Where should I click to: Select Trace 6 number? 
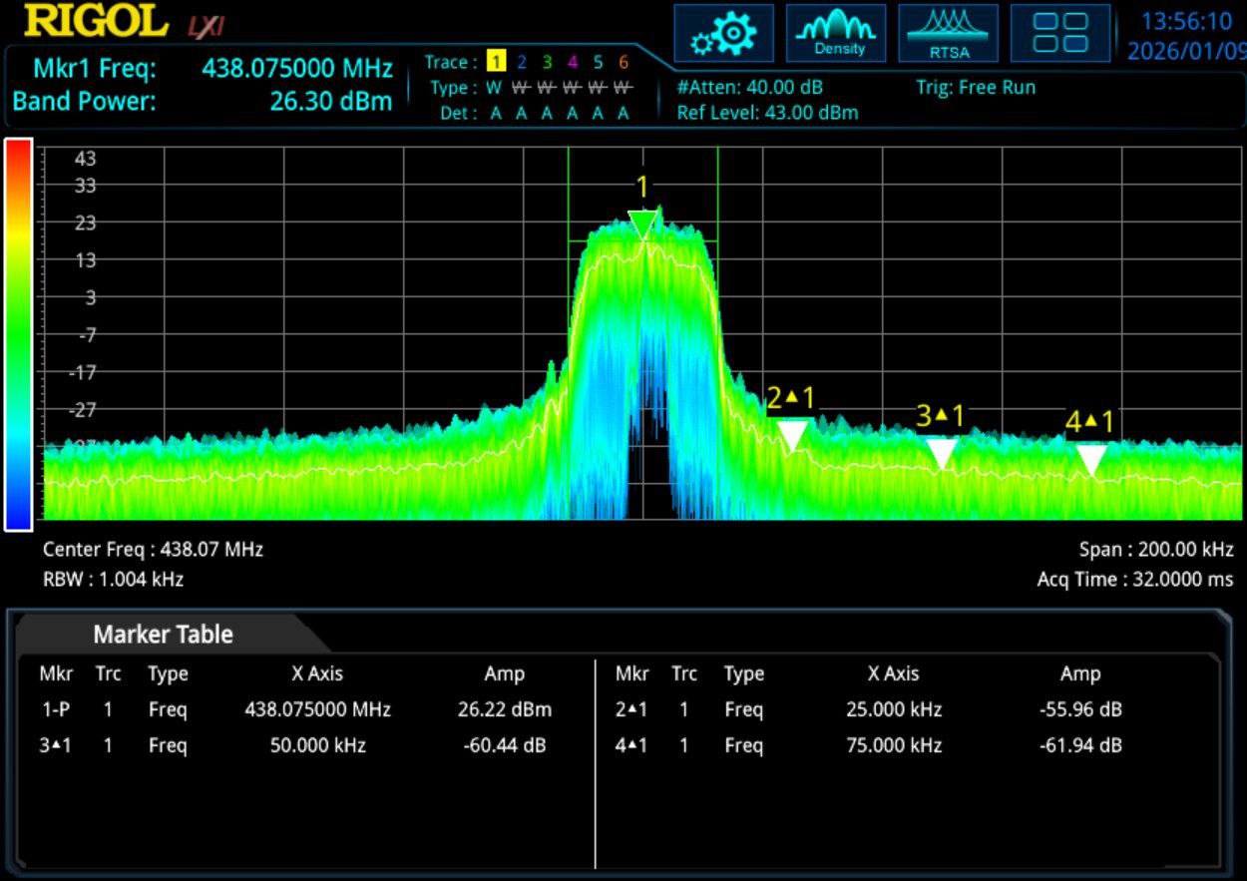tap(623, 62)
